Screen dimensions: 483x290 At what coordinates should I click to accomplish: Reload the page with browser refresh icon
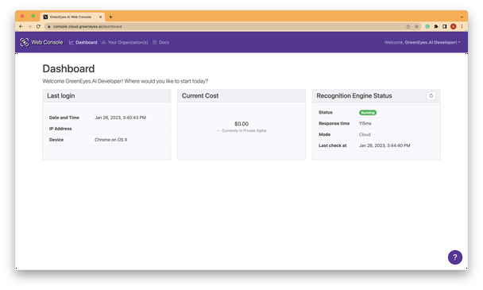(x=38, y=26)
